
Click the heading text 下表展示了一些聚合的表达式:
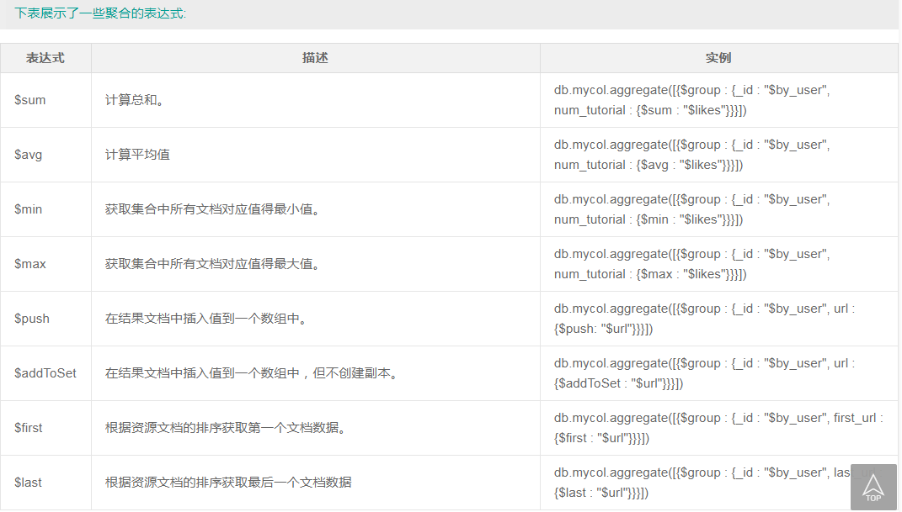tap(100, 13)
